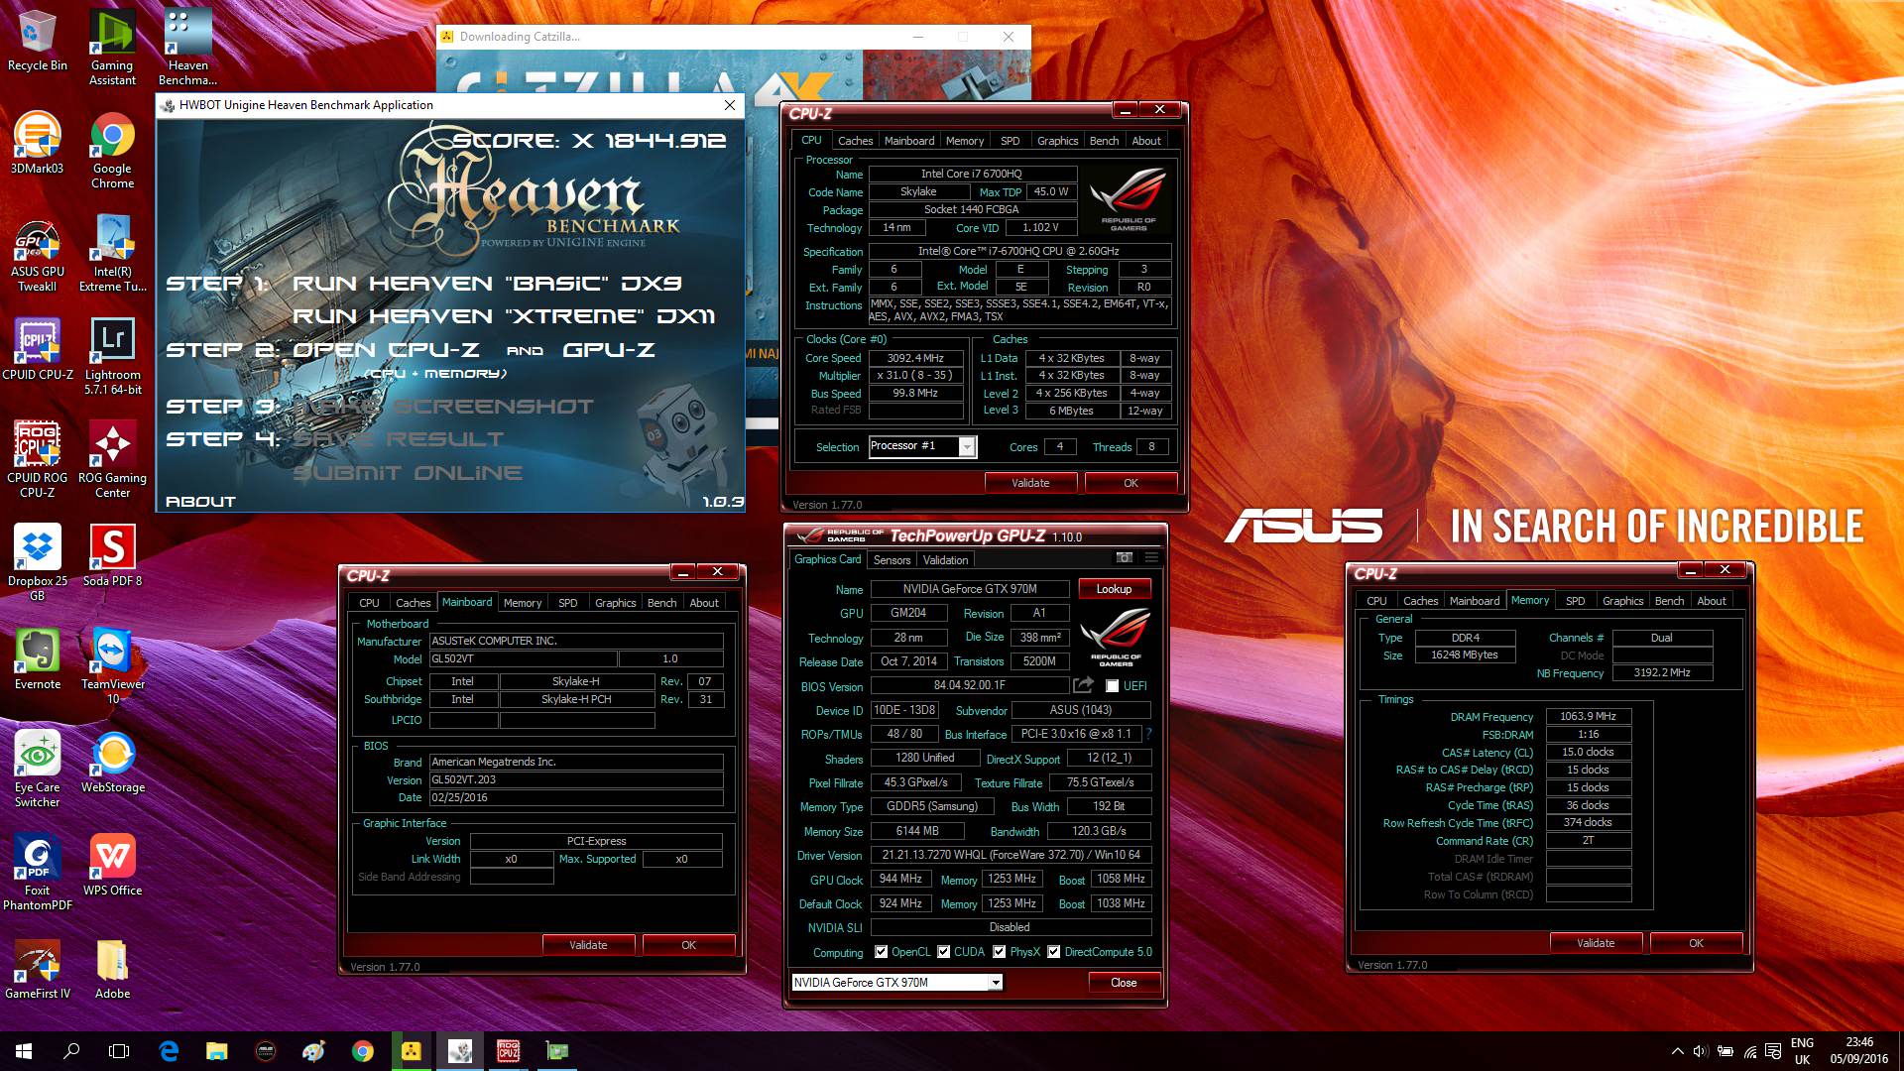Open the Gaming Assistant desktop icon

(113, 48)
